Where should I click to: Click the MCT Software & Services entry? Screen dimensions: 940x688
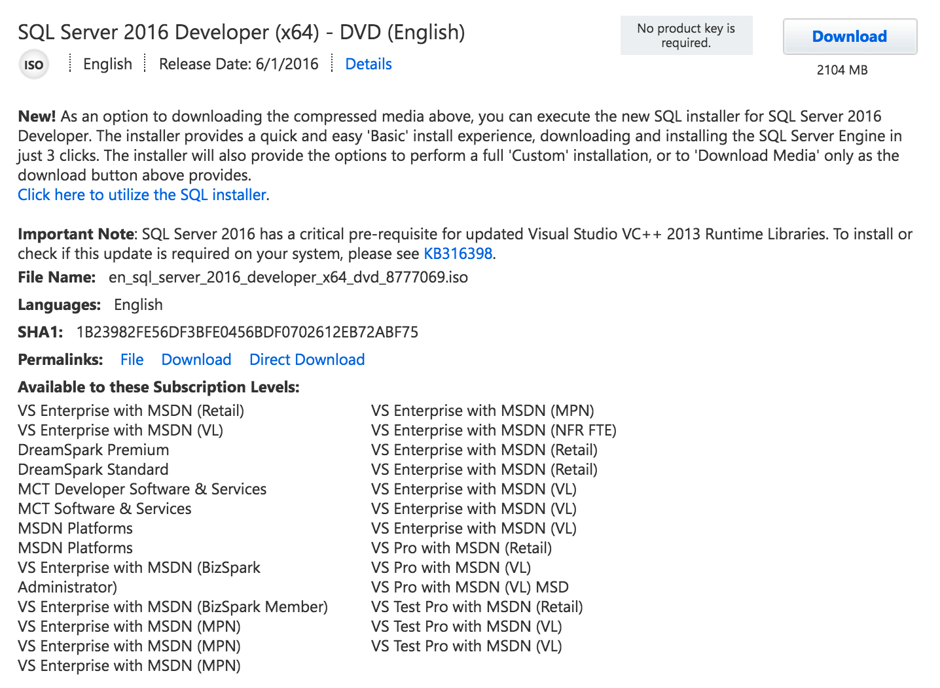(105, 509)
